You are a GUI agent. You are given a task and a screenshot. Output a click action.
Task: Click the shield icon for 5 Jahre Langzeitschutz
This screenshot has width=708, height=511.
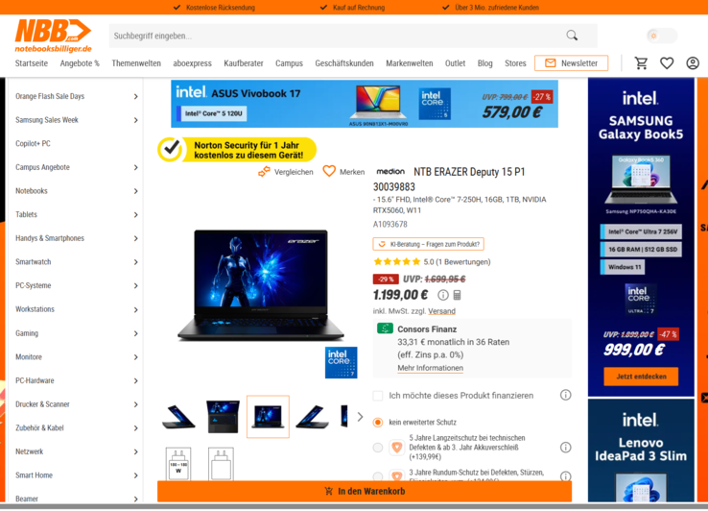click(x=397, y=448)
